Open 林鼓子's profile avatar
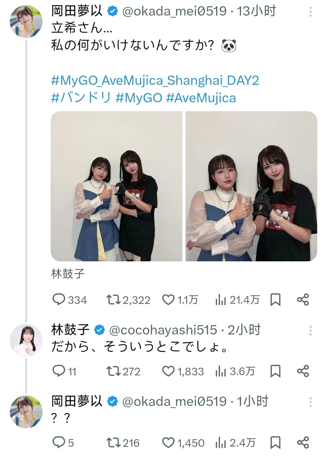327x458 pixels. 26,340
